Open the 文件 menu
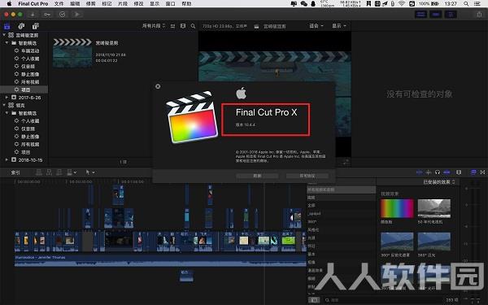 [x=59, y=4]
